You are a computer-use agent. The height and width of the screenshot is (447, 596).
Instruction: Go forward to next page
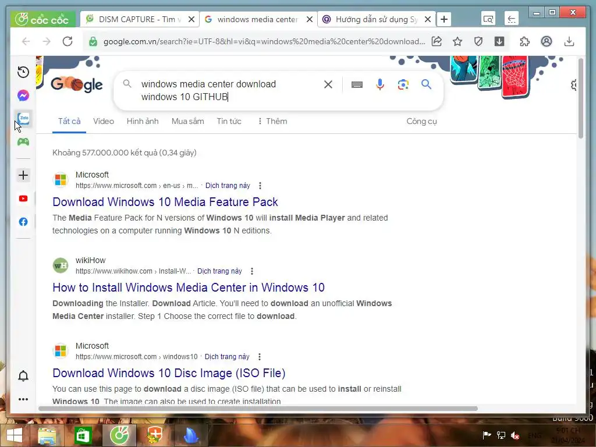pos(47,41)
